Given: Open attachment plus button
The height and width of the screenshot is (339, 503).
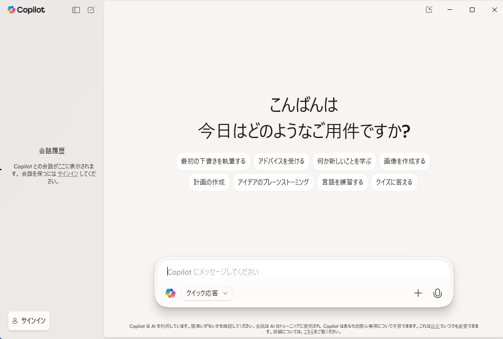Looking at the screenshot, I should pyautogui.click(x=418, y=293).
